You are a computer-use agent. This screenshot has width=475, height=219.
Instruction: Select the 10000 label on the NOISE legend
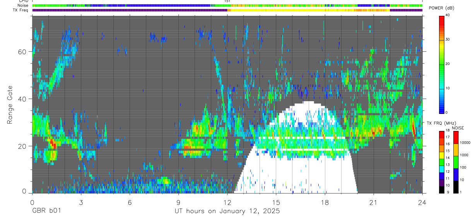tap(465, 143)
